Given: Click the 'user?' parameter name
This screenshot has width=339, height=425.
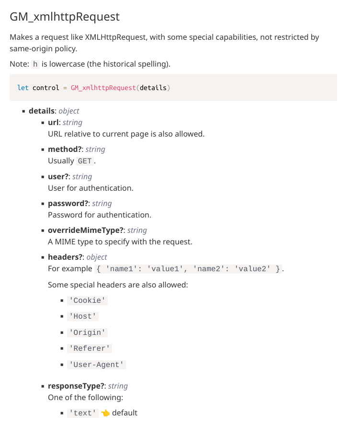Looking at the screenshot, I should pyautogui.click(x=58, y=176).
